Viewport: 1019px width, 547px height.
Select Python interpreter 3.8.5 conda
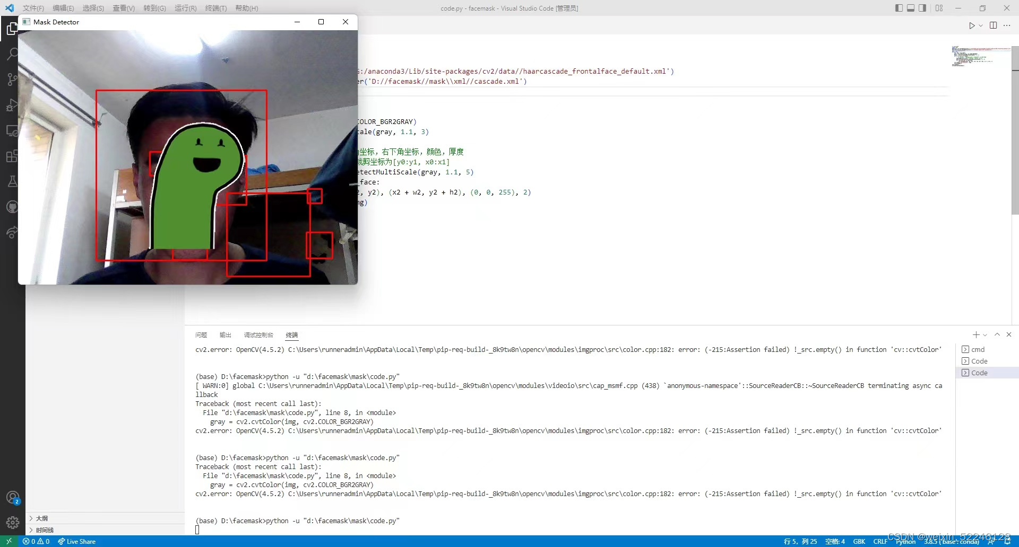[x=952, y=541]
